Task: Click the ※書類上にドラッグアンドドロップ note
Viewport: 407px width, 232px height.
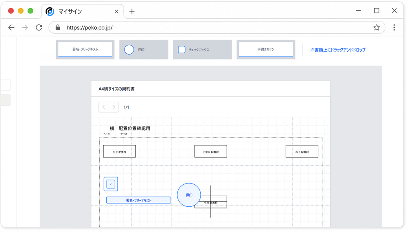Action: (x=338, y=50)
